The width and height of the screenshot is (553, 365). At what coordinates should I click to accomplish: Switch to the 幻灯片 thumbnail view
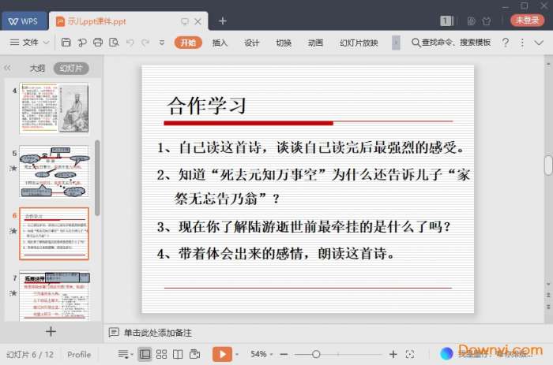71,68
